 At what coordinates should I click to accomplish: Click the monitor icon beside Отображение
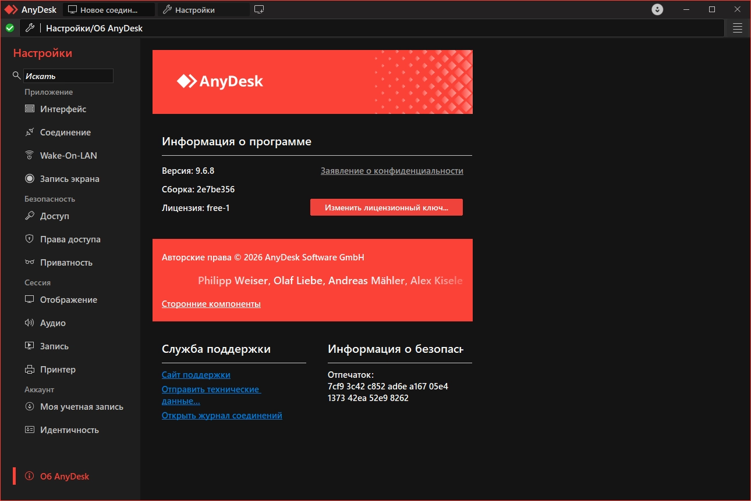(x=30, y=300)
